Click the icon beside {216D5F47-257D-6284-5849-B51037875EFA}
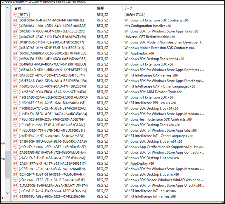The image size is (225, 204). click(x=16, y=136)
